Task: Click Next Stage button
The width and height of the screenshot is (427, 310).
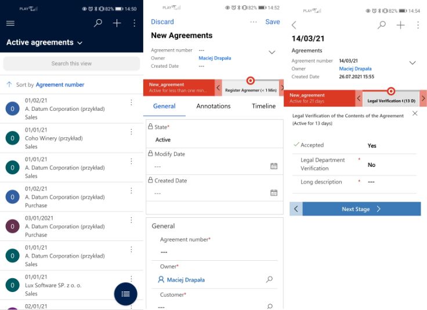Action: point(361,209)
